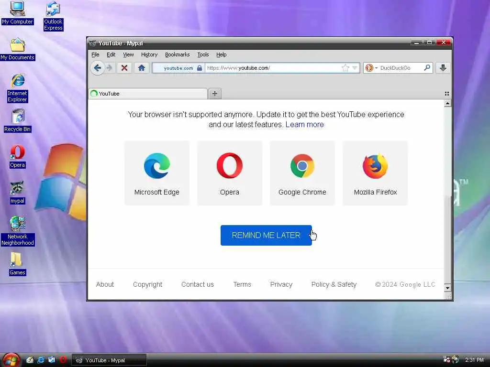Go back with the back arrow button
Image resolution: width=490 pixels, height=367 pixels.
click(97, 68)
